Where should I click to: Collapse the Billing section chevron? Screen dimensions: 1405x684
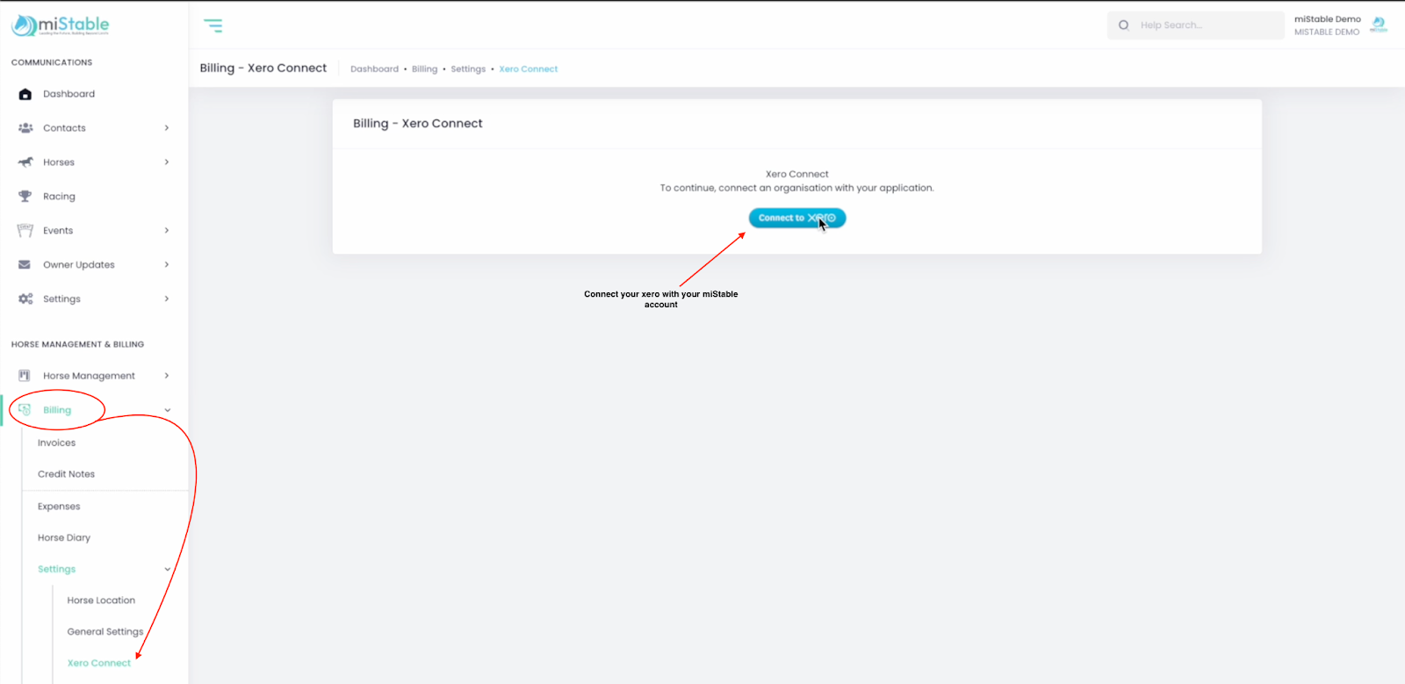click(x=168, y=410)
